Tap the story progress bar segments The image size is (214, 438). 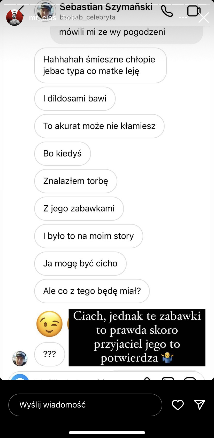[107, 4]
